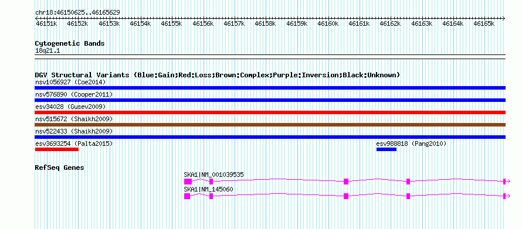Click the blue nsv522433 gain bar
The width and height of the screenshot is (522, 229).
tap(270, 137)
